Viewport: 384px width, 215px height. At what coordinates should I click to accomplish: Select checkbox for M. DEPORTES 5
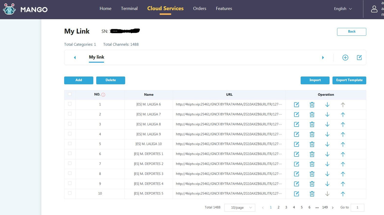[70, 193]
